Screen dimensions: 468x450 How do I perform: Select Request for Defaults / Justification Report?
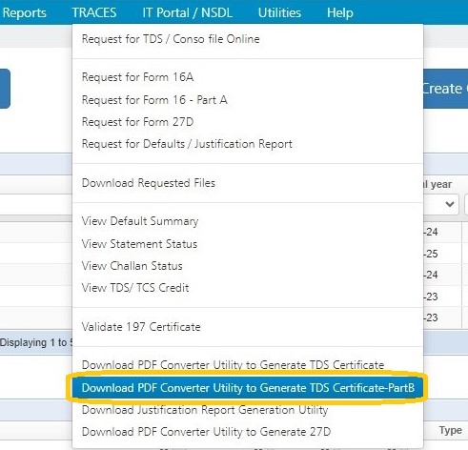click(x=248, y=144)
